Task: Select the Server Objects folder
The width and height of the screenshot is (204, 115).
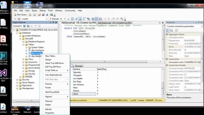Action: pos(28,82)
